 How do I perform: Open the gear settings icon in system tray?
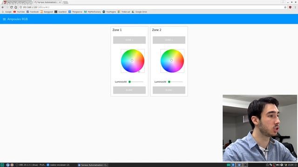pos(282,165)
